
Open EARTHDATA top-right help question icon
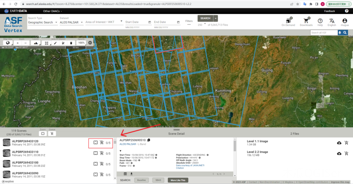pos(347,11)
